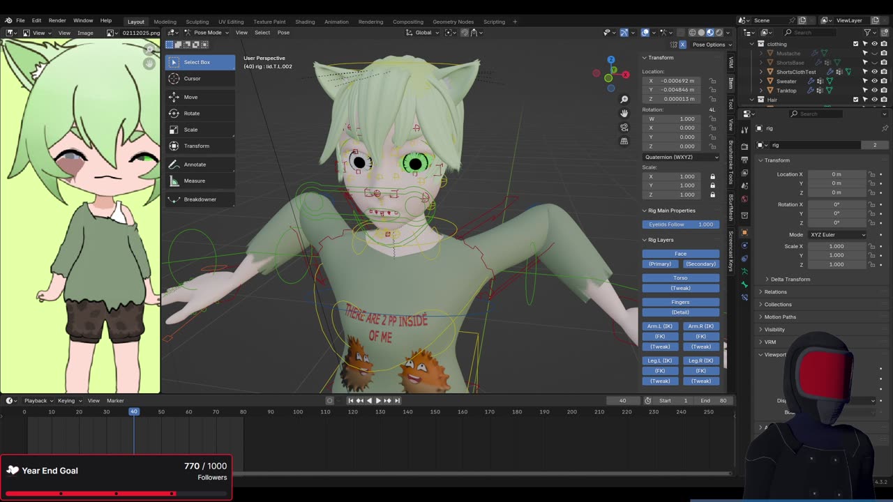Click the pan view hand icon
The width and height of the screenshot is (893, 502).
point(624,113)
